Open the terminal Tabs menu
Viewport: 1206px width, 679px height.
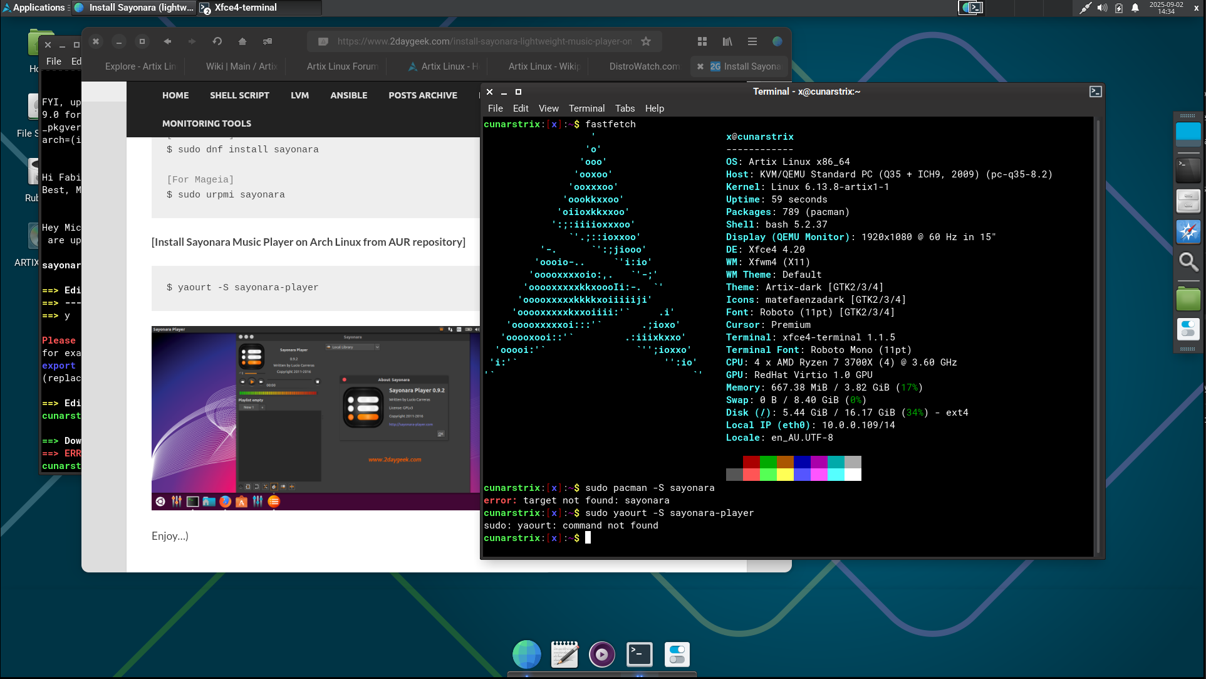pyautogui.click(x=625, y=108)
